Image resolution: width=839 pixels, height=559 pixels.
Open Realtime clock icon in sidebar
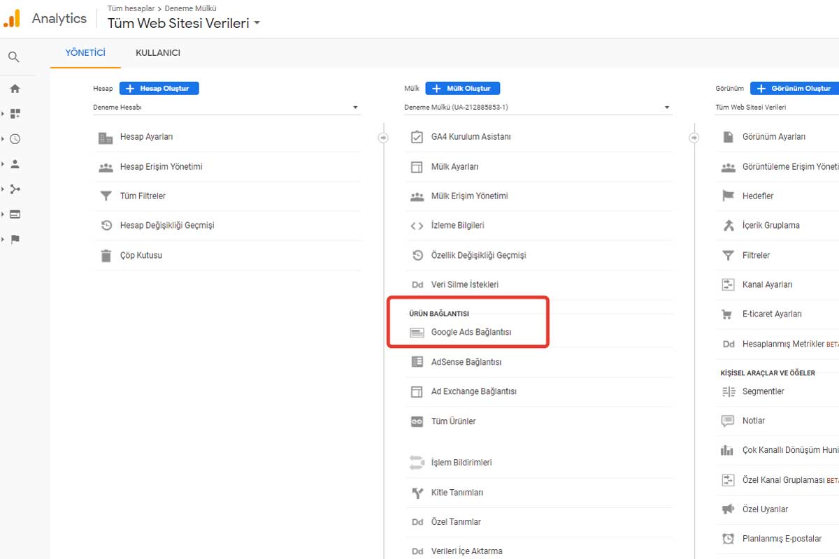click(15, 139)
